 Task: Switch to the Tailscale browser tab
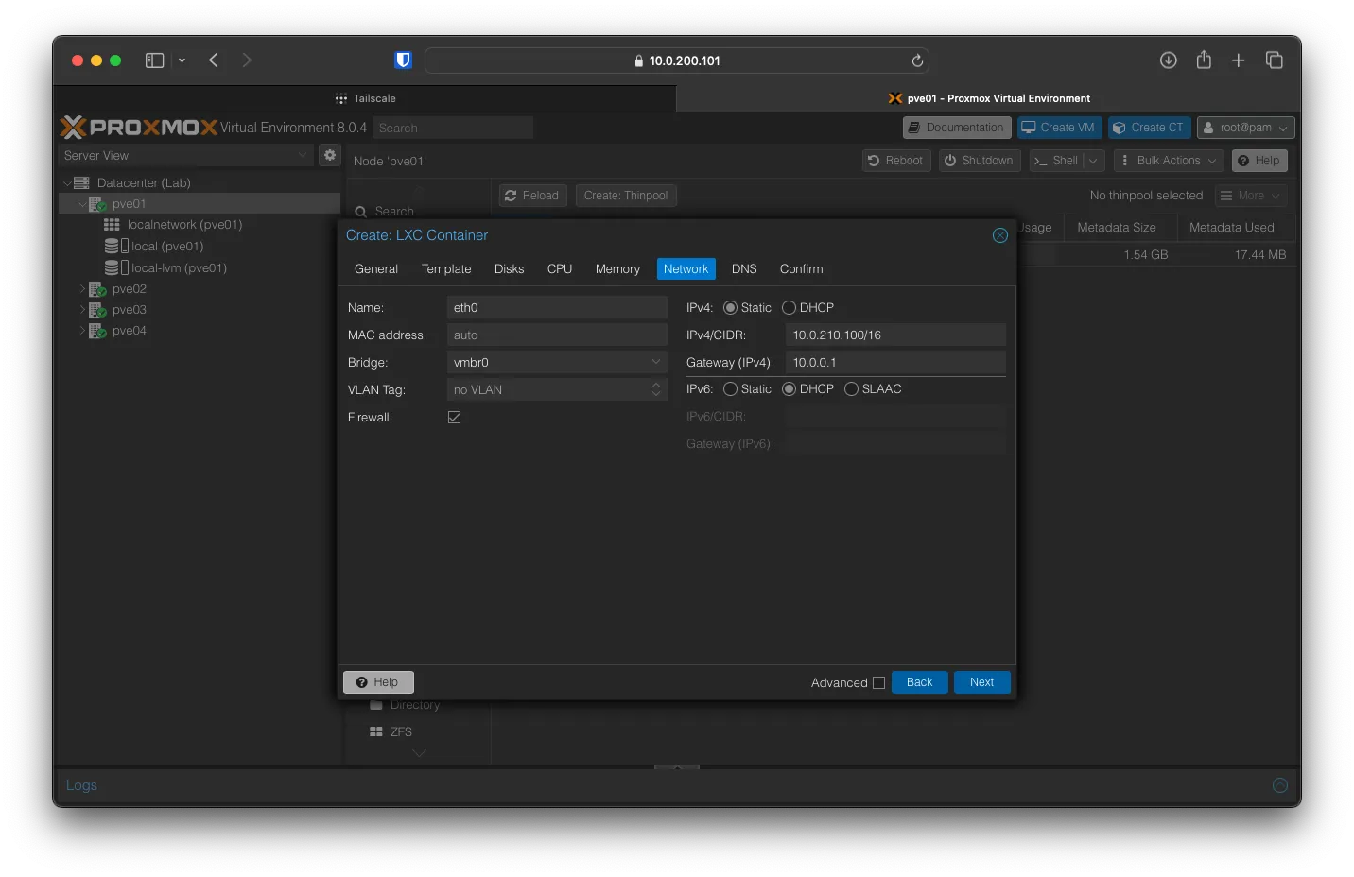[x=365, y=98]
